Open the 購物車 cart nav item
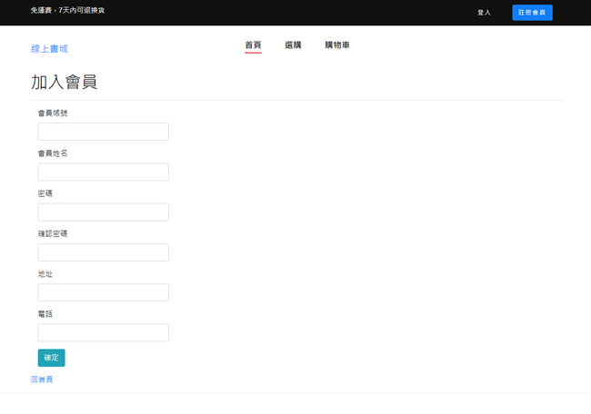591x414 pixels. point(337,45)
